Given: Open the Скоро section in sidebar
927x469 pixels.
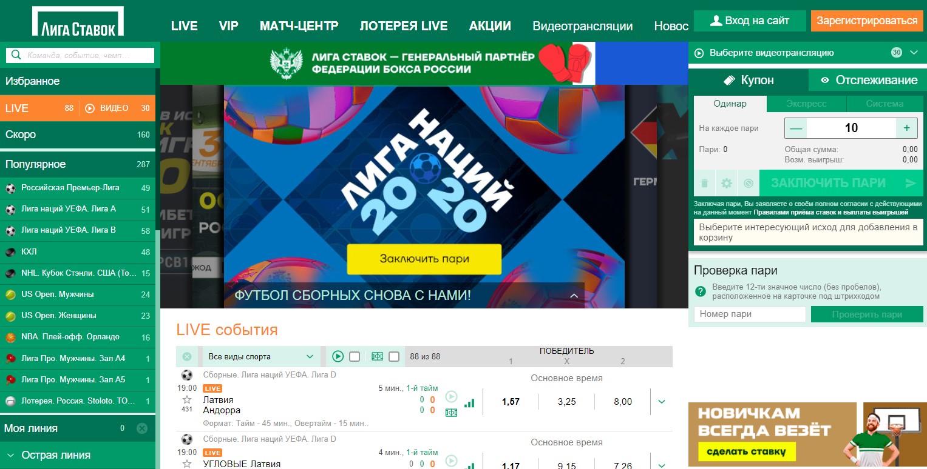Looking at the screenshot, I should [x=78, y=135].
